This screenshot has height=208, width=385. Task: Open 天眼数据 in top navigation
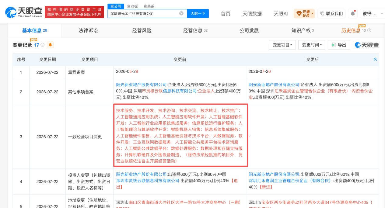coord(252,13)
